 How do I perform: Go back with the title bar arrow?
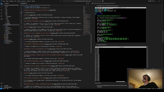60,1
